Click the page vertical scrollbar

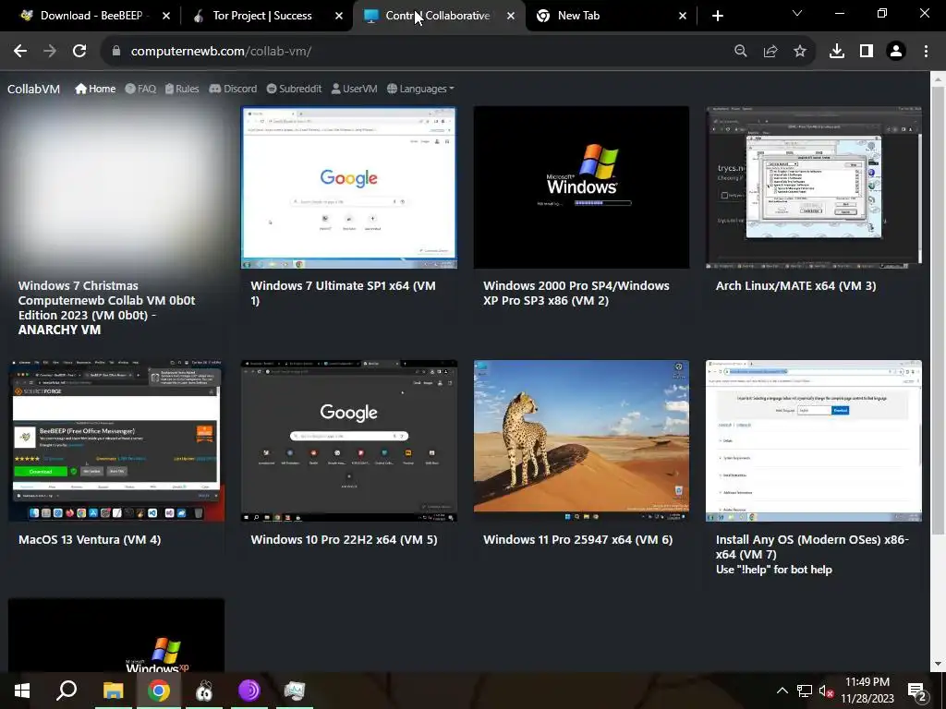point(939,310)
